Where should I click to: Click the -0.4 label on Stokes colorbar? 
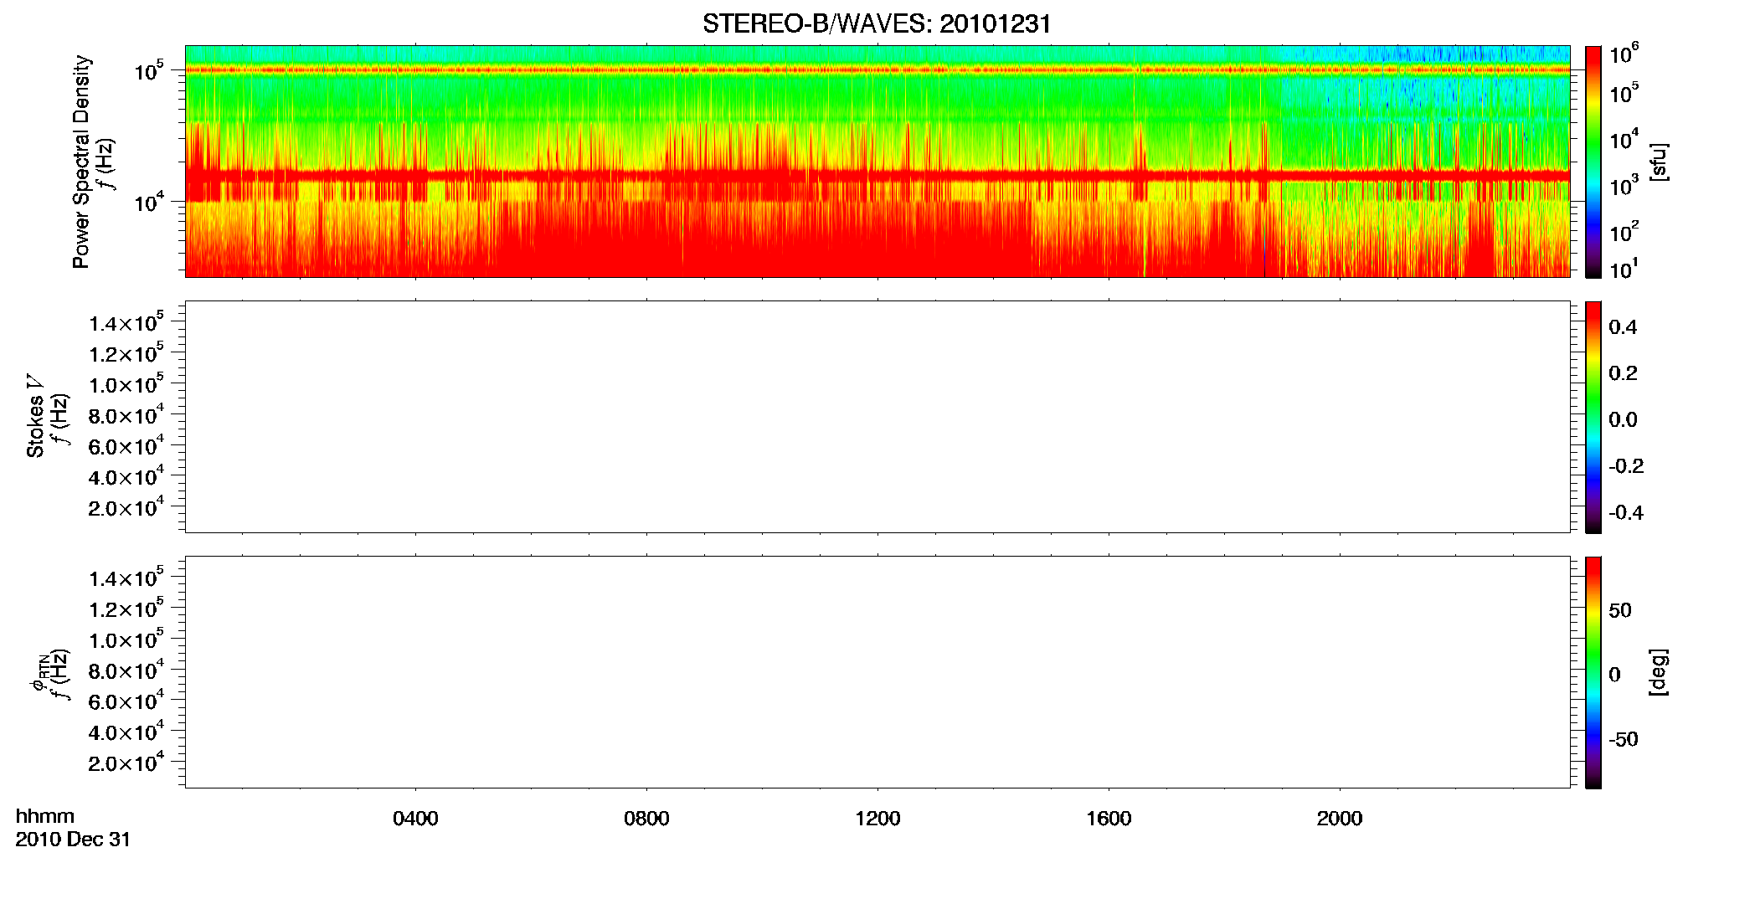[1626, 513]
